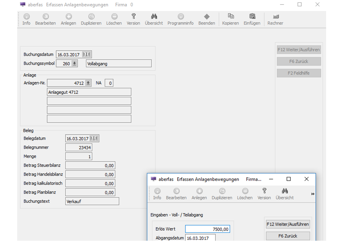Open the Belegdatum calendar picker
The image size is (344, 241).
coord(94,138)
